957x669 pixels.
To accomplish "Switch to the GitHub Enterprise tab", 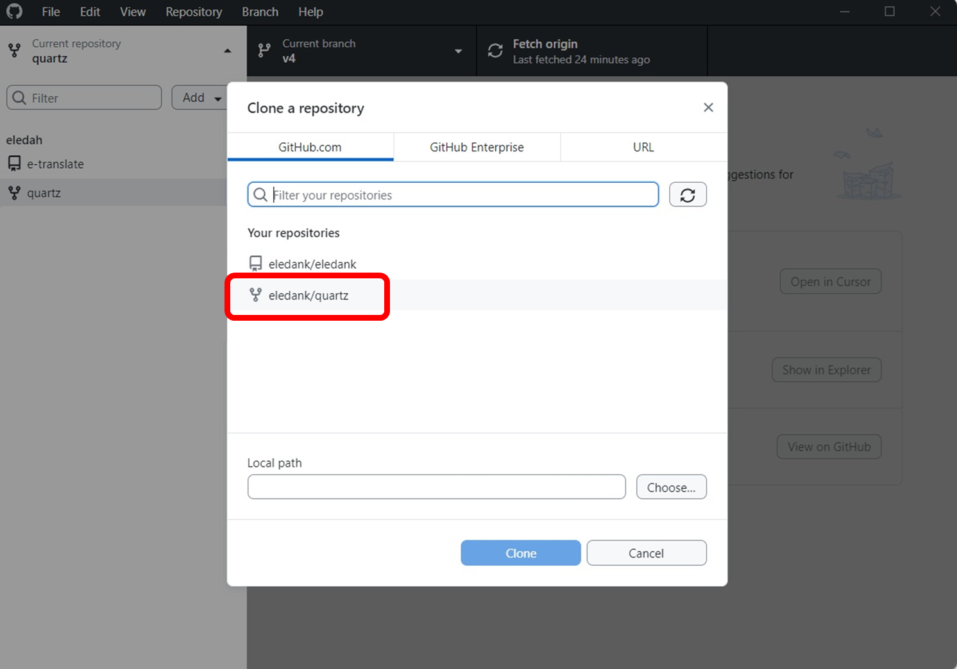I will pyautogui.click(x=477, y=147).
